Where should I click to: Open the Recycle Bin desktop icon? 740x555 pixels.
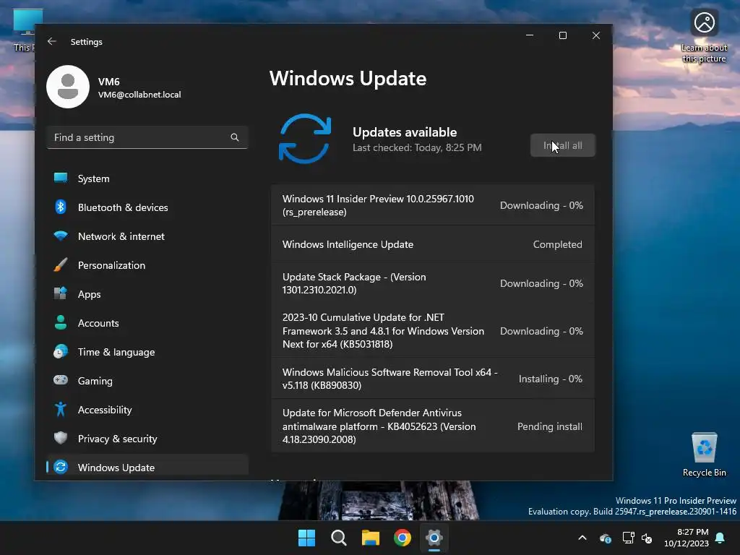tap(704, 455)
